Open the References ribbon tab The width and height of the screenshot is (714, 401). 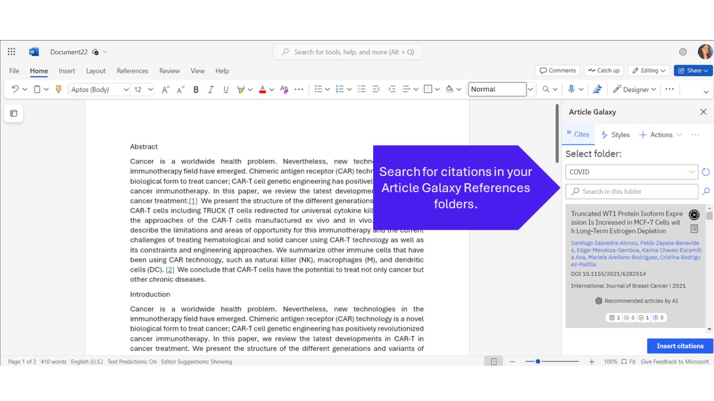click(132, 71)
